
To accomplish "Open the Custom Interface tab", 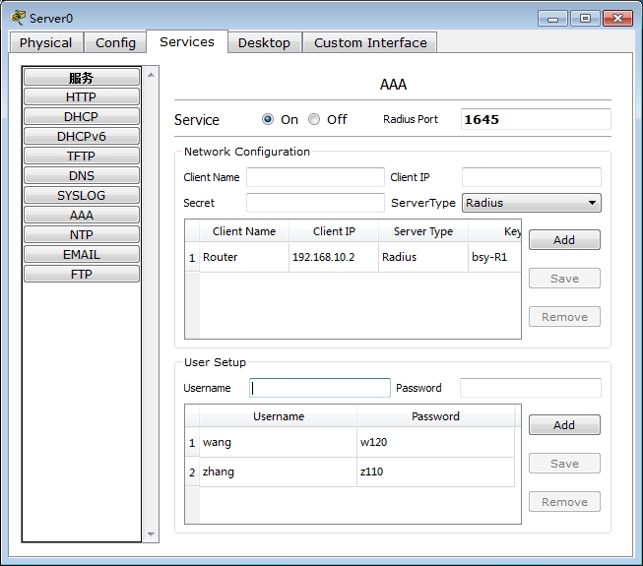I will coord(370,42).
